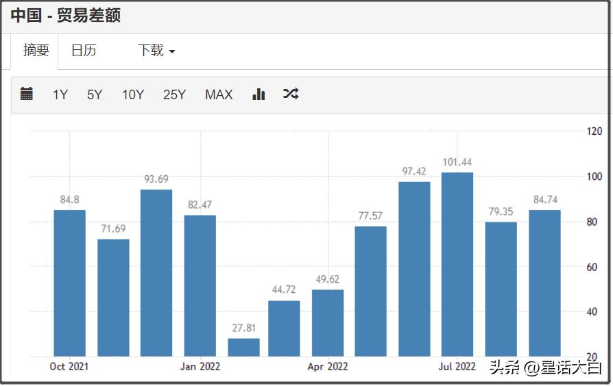Screen dimensions: 613x386
Task: Open the calendar date range picker icon
Action: click(x=27, y=94)
